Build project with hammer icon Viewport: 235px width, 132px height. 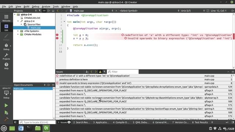pyautogui.click(x=6, y=119)
